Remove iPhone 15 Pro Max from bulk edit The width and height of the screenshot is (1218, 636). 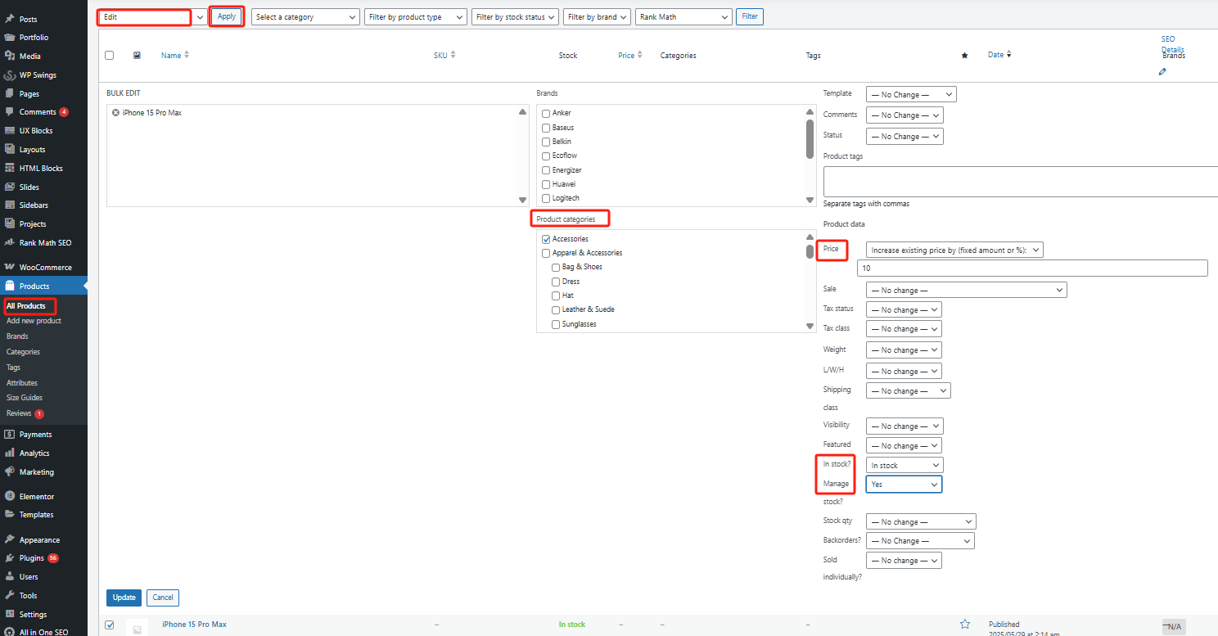tap(115, 113)
